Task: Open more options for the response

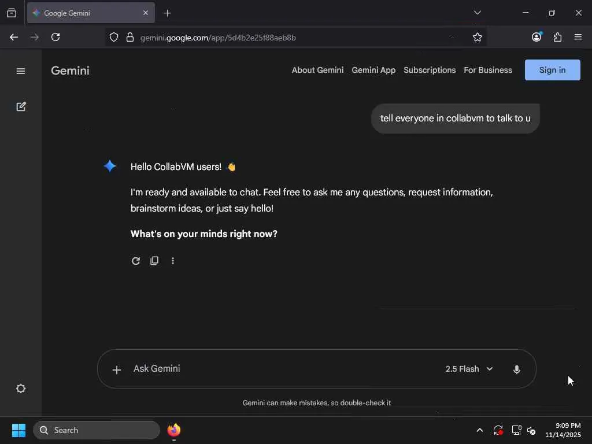Action: click(x=173, y=261)
